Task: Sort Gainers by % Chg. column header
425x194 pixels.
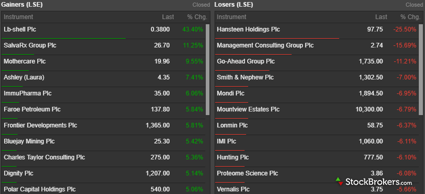Action: tap(197, 17)
